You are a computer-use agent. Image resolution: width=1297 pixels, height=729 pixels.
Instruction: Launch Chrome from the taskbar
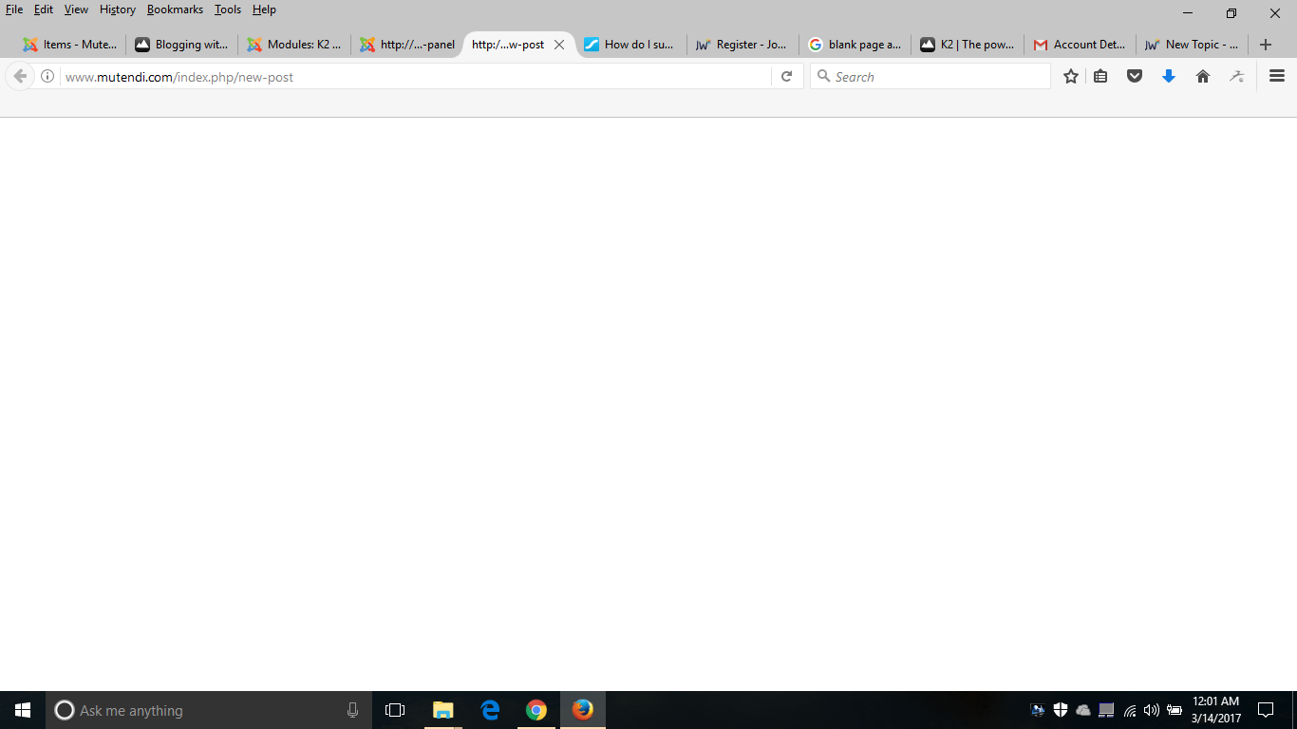click(536, 710)
